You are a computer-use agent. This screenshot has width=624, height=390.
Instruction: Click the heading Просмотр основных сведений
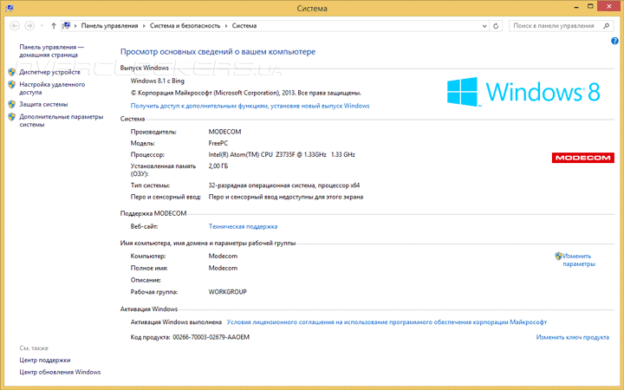coord(218,52)
